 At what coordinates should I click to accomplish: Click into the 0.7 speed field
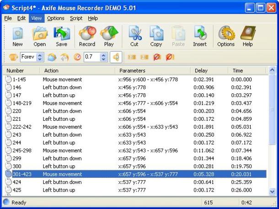(92, 57)
